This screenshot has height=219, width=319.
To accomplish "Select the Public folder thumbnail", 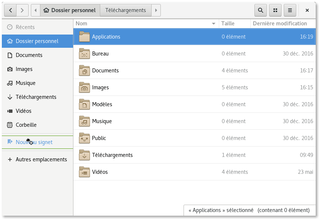I will coord(84,138).
